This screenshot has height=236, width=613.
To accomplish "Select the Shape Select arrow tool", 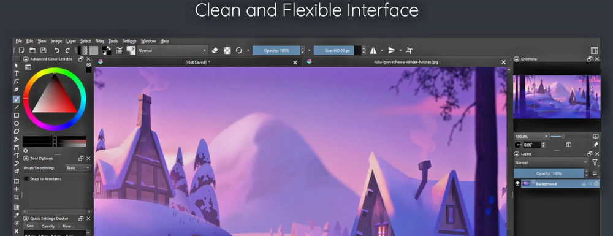I will (17, 65).
